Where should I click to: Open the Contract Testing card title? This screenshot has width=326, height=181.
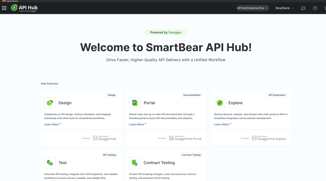coord(159,163)
